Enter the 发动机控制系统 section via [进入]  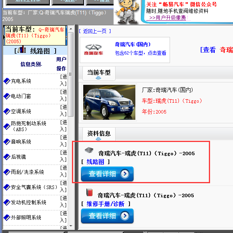tap(63, 202)
